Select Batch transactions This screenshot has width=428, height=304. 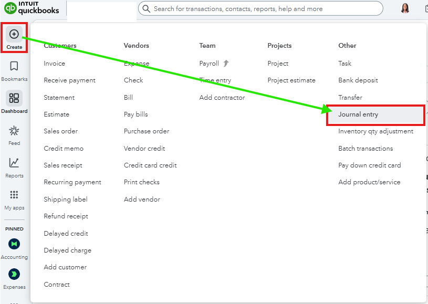pyautogui.click(x=366, y=149)
